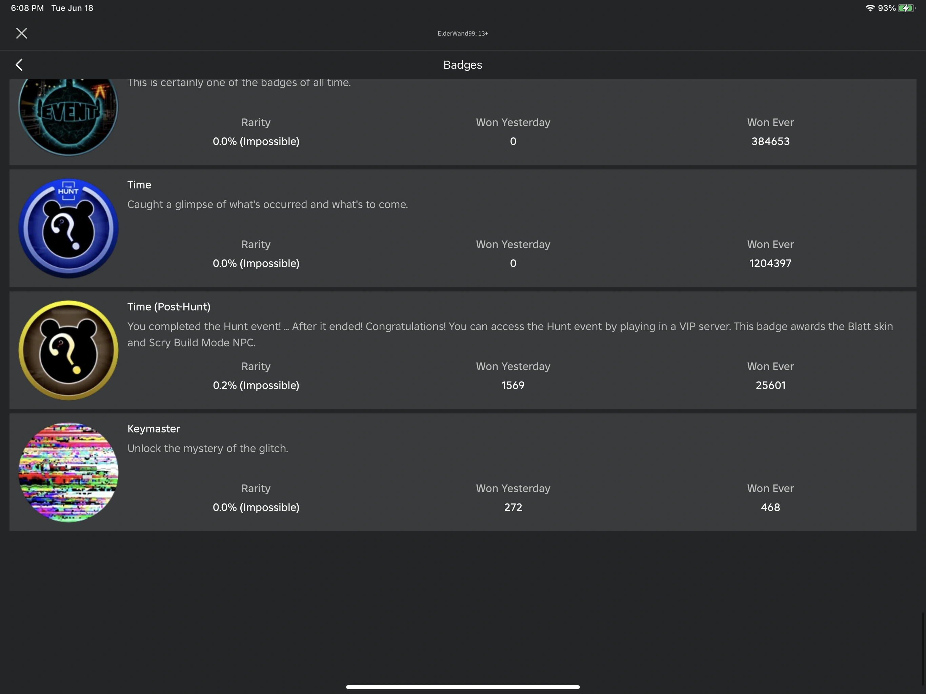Open the Keymaster badge title
This screenshot has height=694, width=926.
tap(154, 429)
